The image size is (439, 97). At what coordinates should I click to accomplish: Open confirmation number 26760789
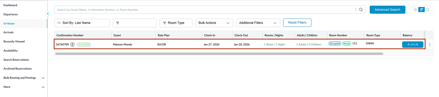click(62, 44)
